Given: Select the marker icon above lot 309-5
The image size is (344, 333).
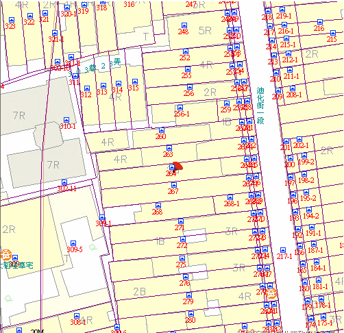Looking at the screenshot, I should (73, 243).
